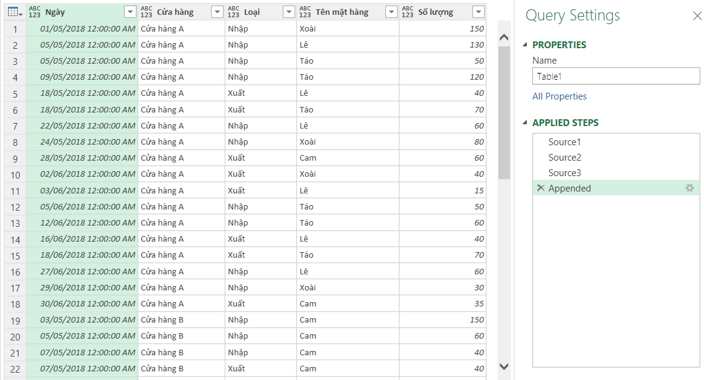Click date cell 02/06/2018 12:00:00 AM

point(82,174)
